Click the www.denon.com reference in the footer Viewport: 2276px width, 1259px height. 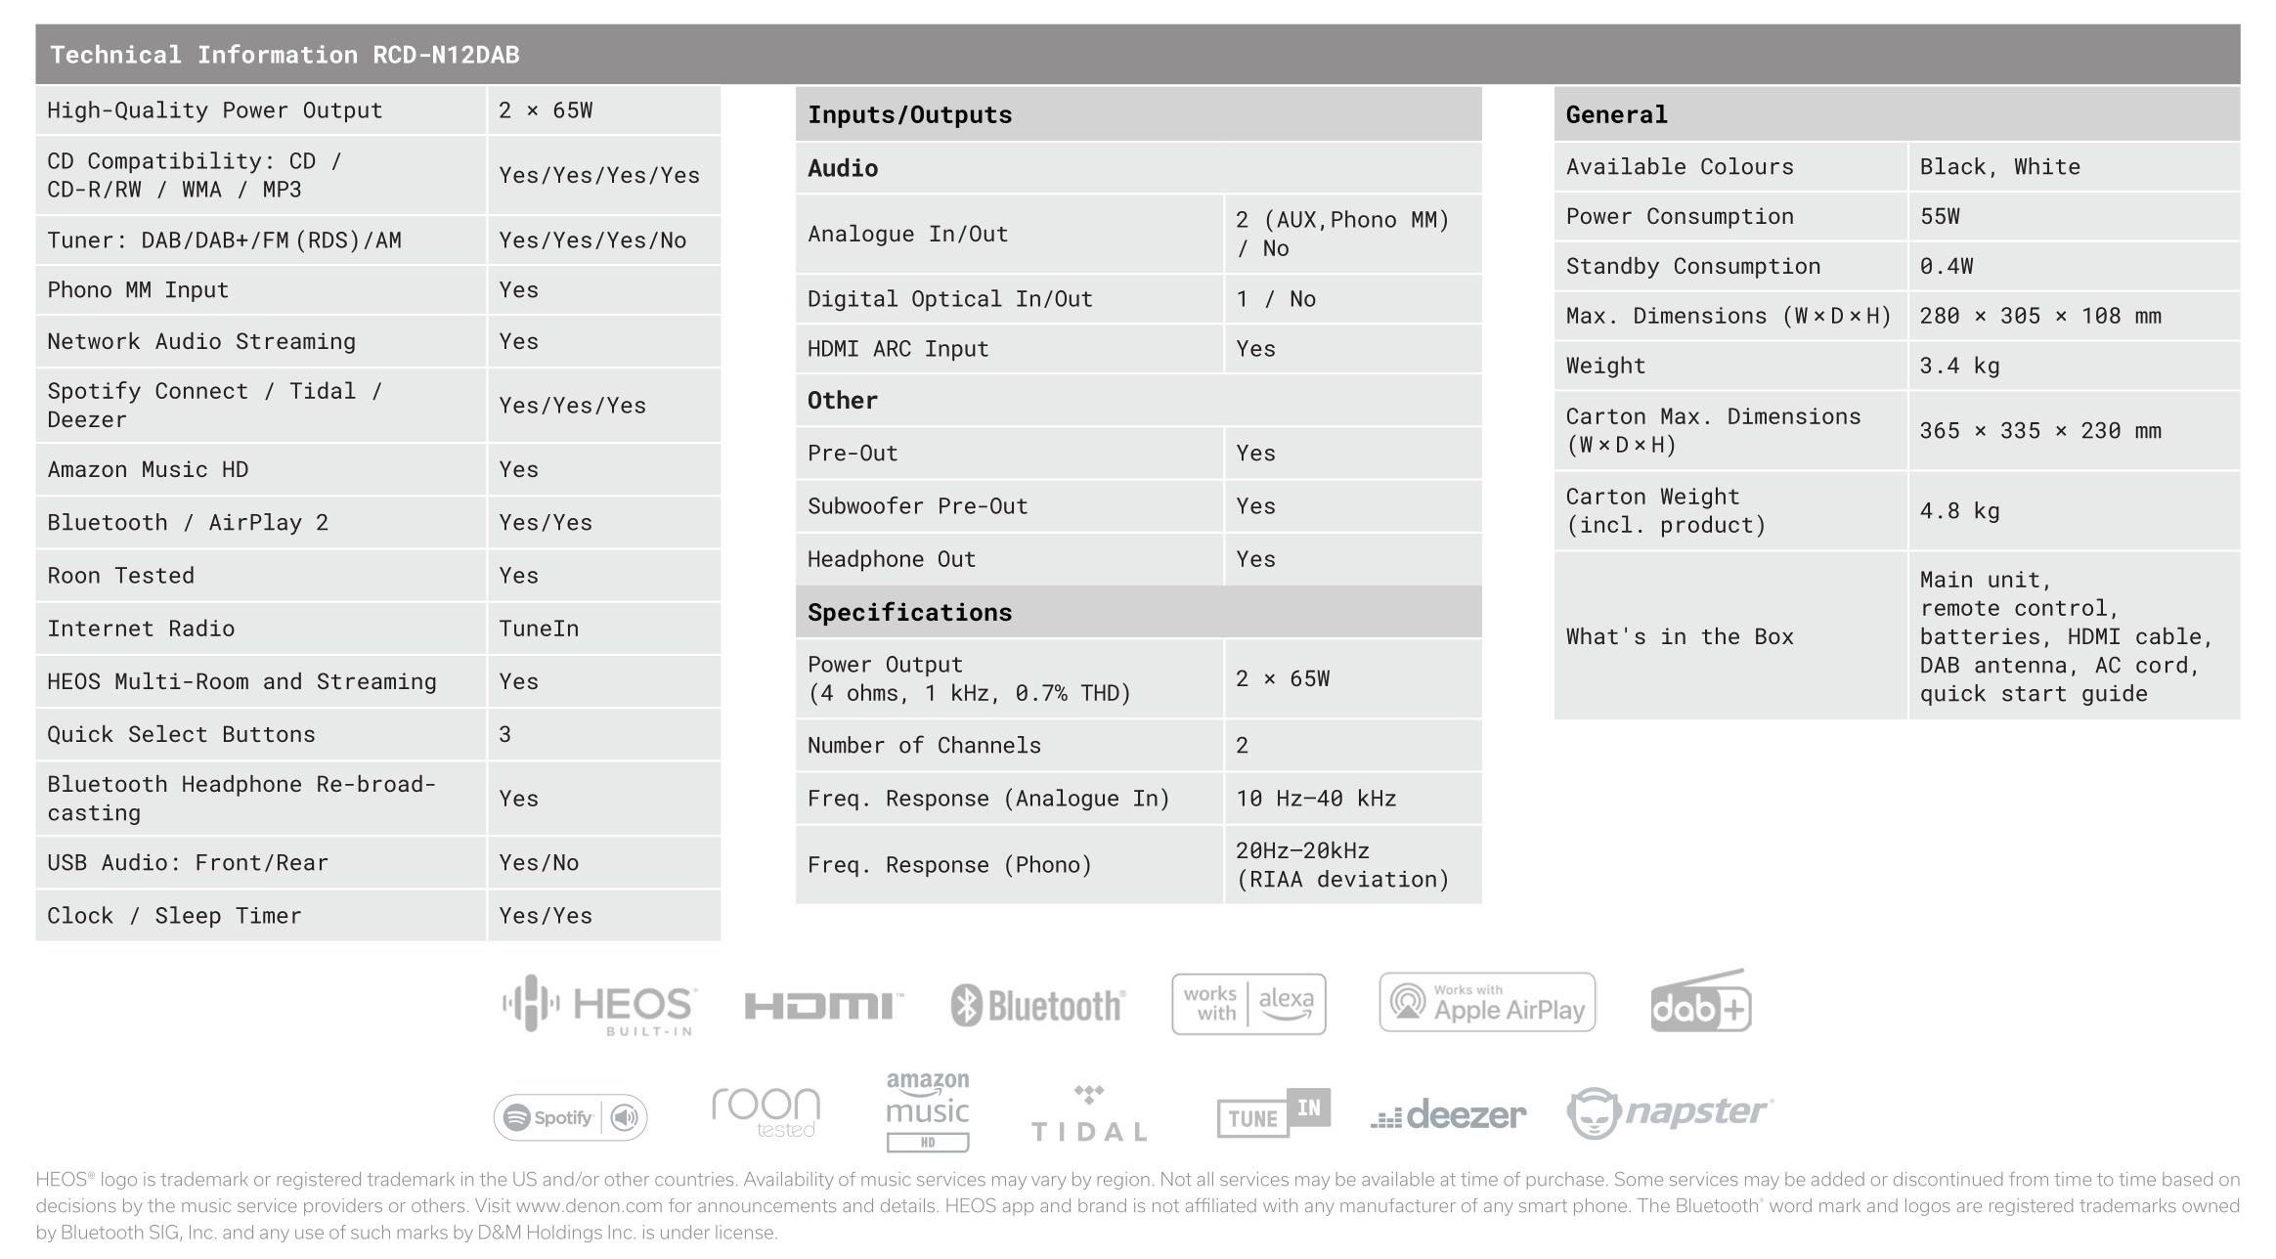pyautogui.click(x=590, y=1206)
